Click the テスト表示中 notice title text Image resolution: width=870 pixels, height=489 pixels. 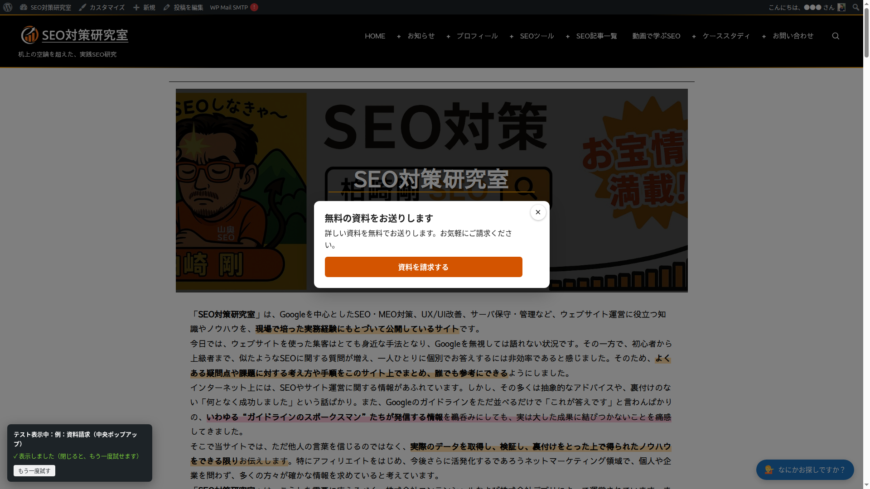75,439
